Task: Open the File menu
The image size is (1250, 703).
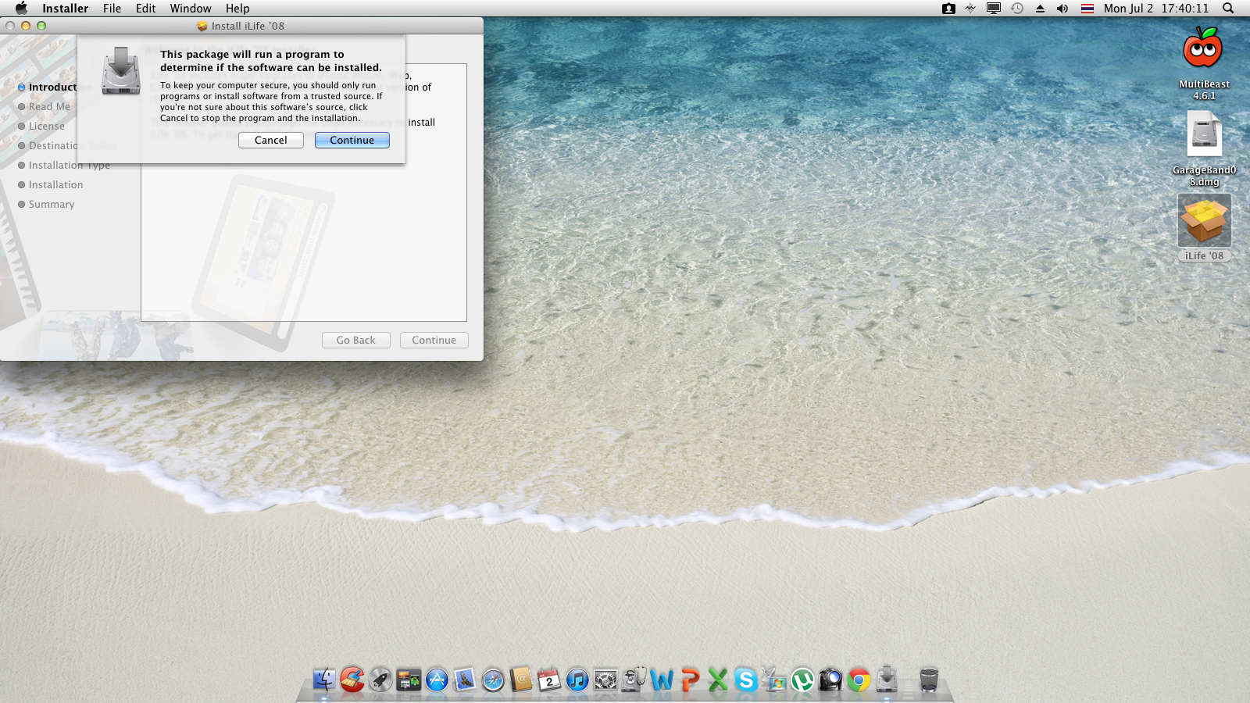Action: (x=112, y=9)
